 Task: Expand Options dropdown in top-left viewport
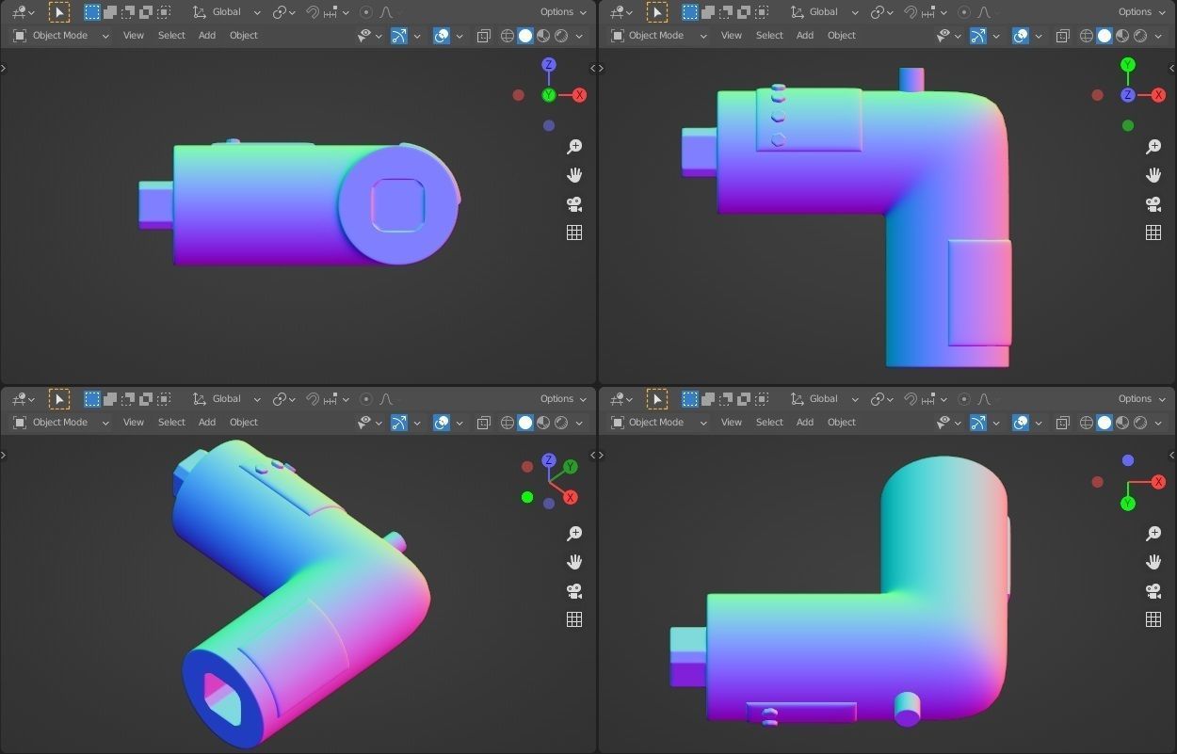[x=563, y=12]
